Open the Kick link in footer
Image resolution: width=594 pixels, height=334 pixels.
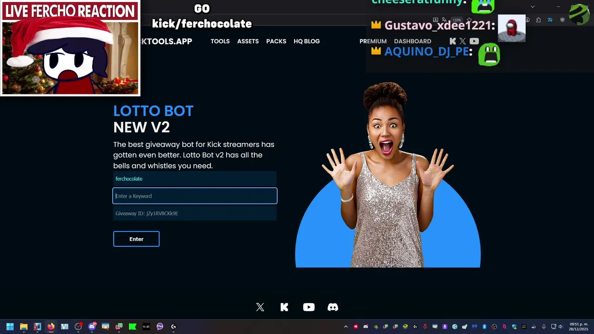click(x=284, y=307)
